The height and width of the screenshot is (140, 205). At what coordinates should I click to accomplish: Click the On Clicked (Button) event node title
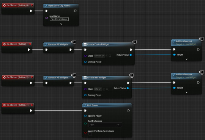(x=16, y=44)
